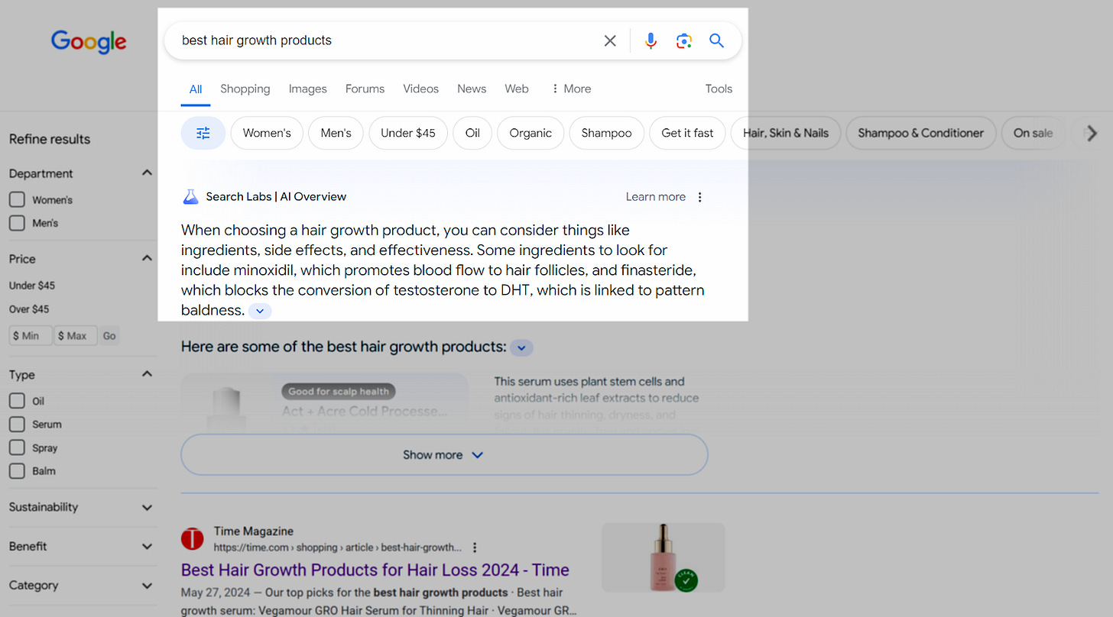Open the More search types dropdown

570,89
